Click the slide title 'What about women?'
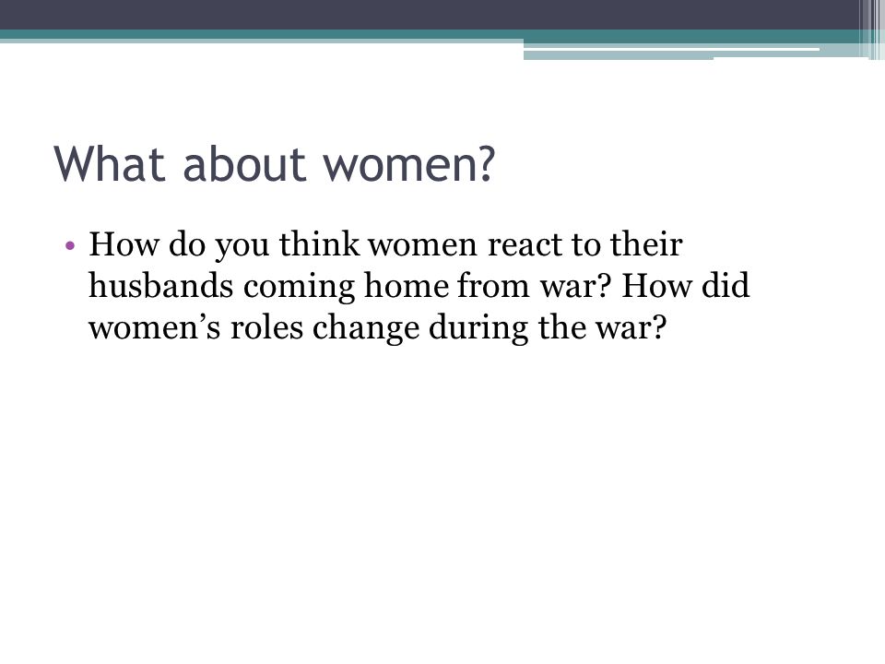 tap(275, 164)
